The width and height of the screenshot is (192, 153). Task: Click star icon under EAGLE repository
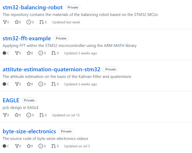click(17, 115)
